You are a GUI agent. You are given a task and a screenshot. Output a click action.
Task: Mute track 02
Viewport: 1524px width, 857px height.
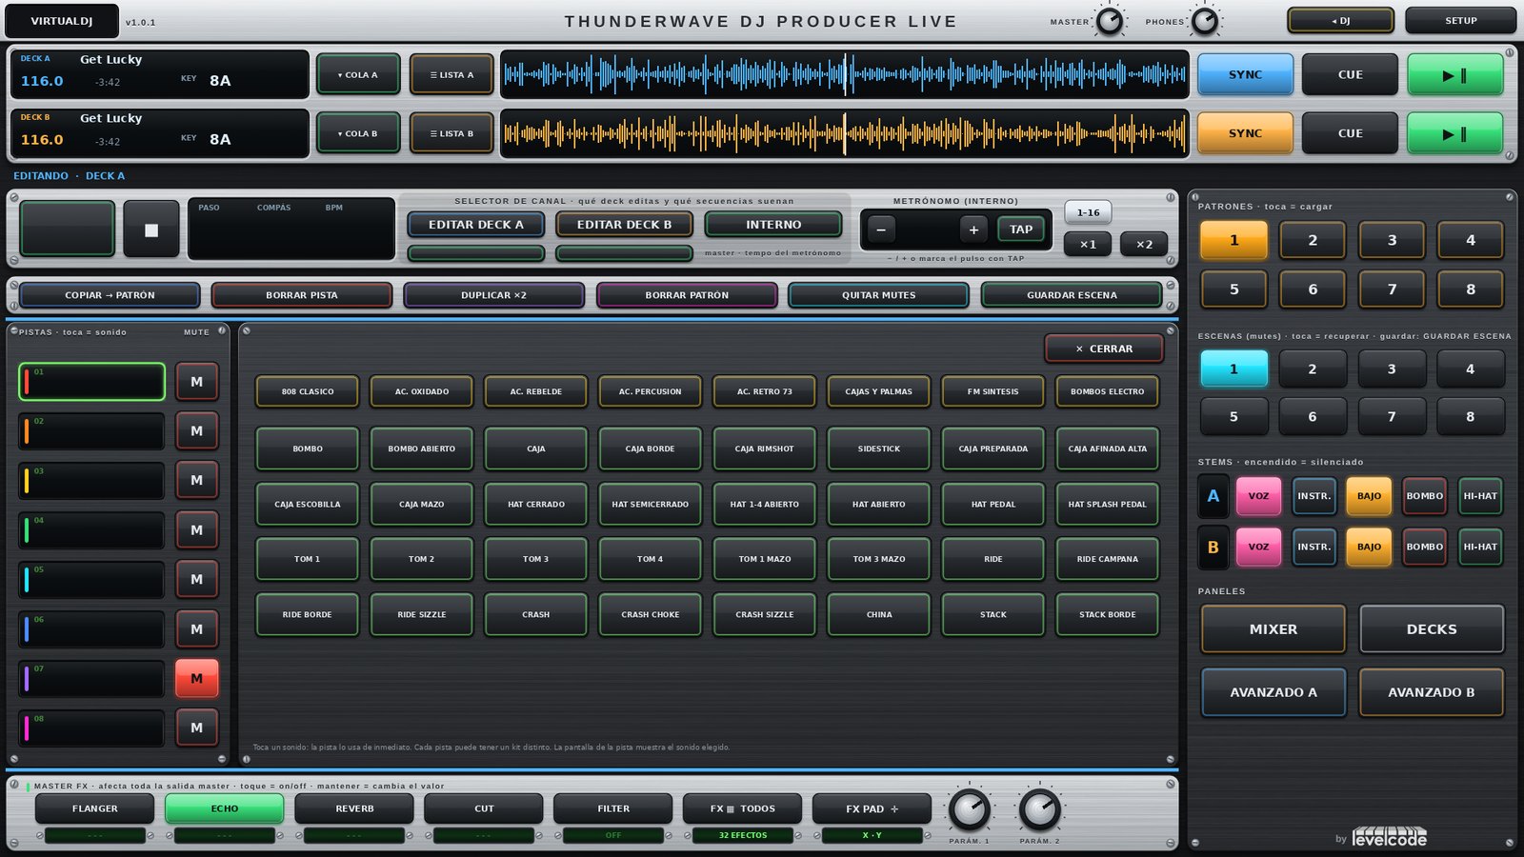click(196, 431)
